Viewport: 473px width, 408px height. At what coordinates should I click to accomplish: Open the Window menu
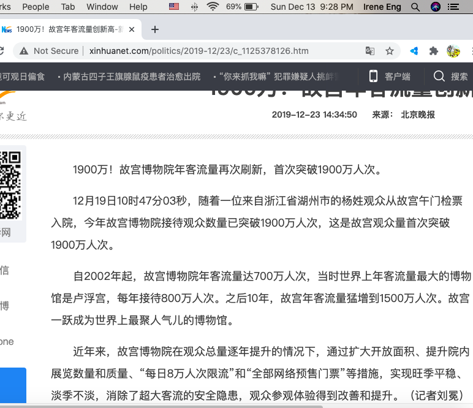point(102,7)
